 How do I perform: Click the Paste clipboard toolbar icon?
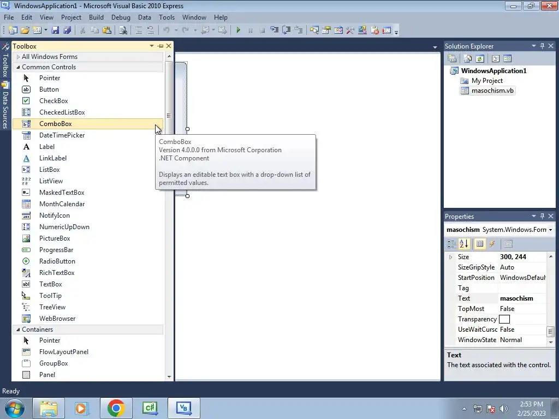(106, 31)
